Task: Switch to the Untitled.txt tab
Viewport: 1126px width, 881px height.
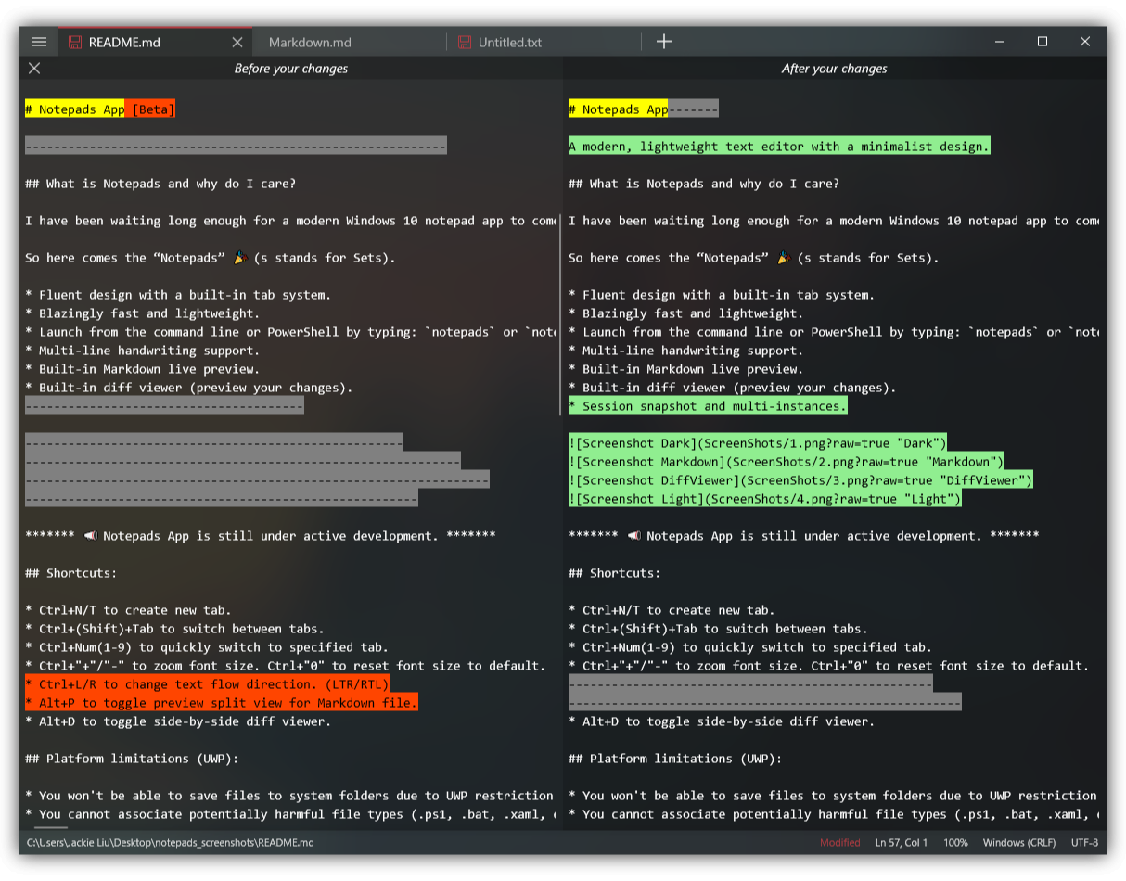Action: coord(544,42)
